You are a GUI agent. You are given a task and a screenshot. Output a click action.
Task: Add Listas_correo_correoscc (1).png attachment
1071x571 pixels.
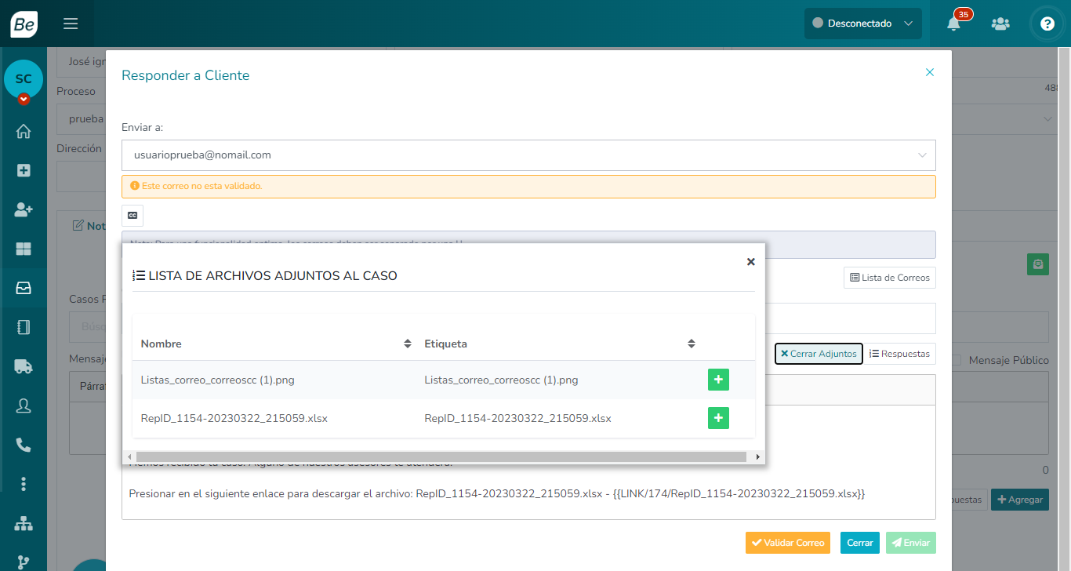(718, 380)
